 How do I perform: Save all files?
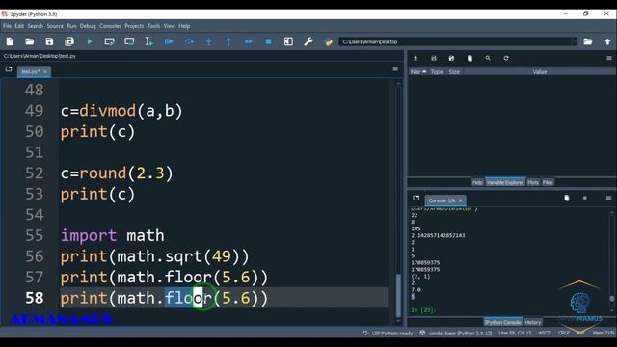tap(69, 41)
